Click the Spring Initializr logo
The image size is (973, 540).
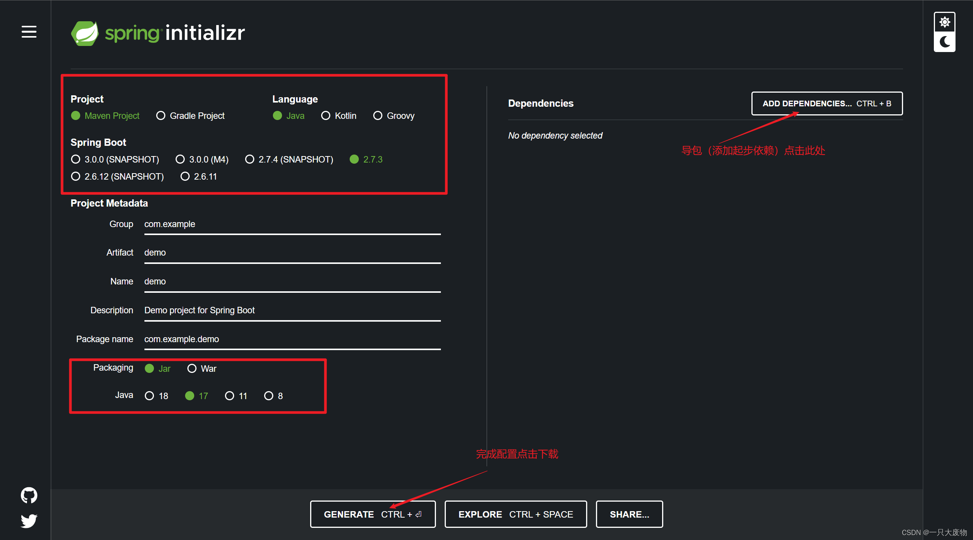click(x=158, y=33)
